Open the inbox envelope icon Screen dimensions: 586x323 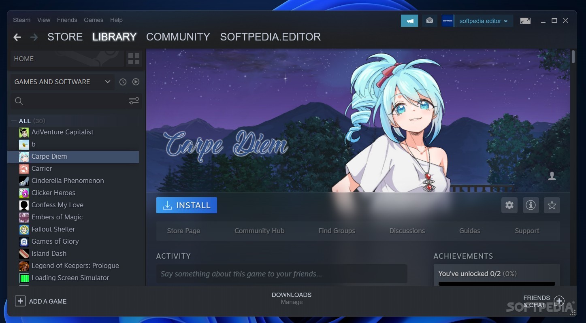430,21
